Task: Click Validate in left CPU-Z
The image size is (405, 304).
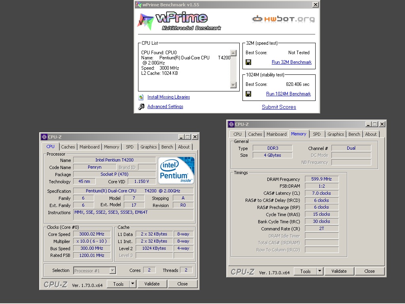Action: [152, 284]
